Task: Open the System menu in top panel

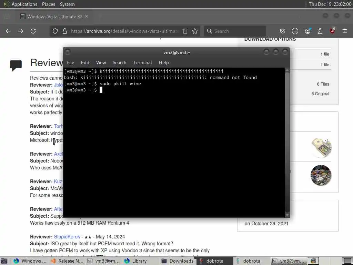Action: [67, 4]
